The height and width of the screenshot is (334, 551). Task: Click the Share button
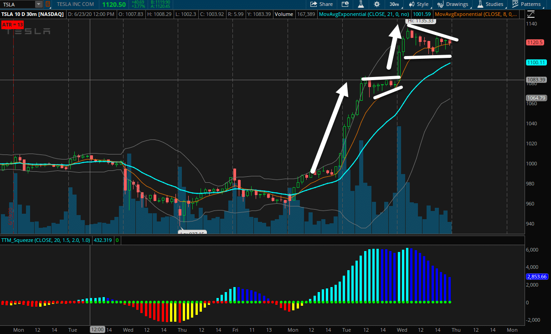(x=321, y=4)
